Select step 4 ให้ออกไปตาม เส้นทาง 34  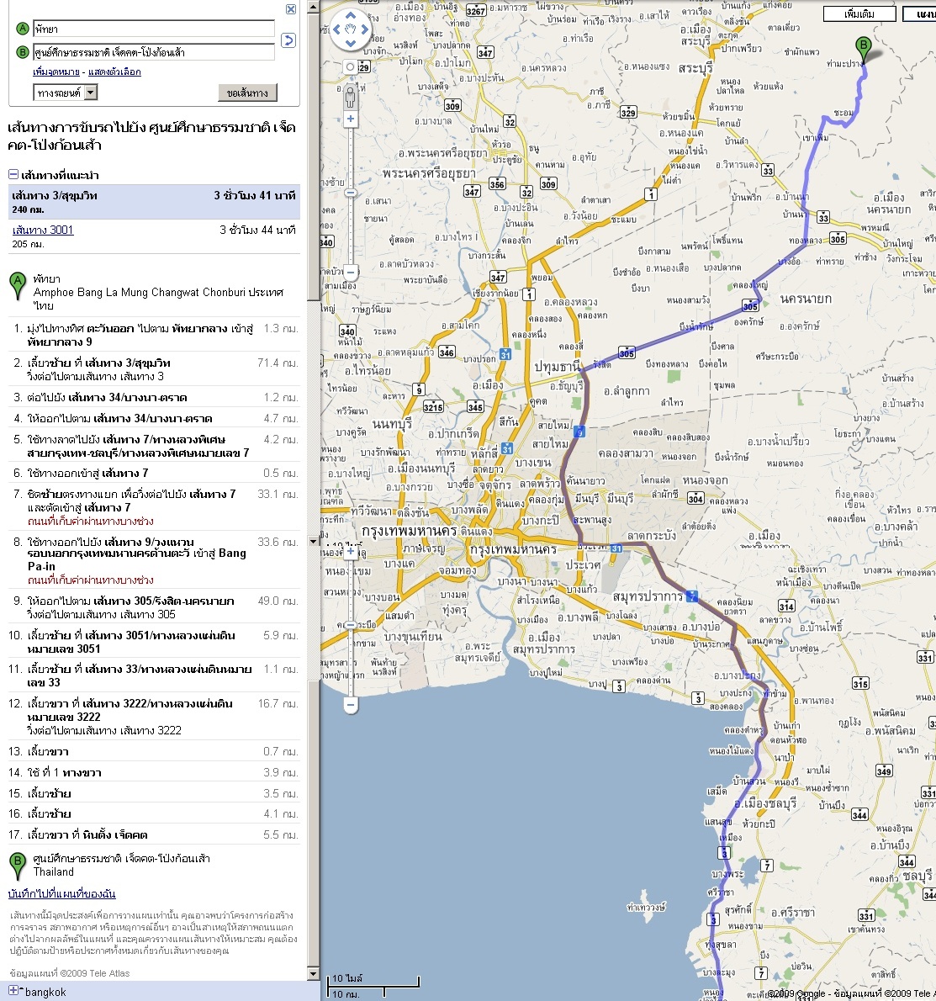click(154, 418)
